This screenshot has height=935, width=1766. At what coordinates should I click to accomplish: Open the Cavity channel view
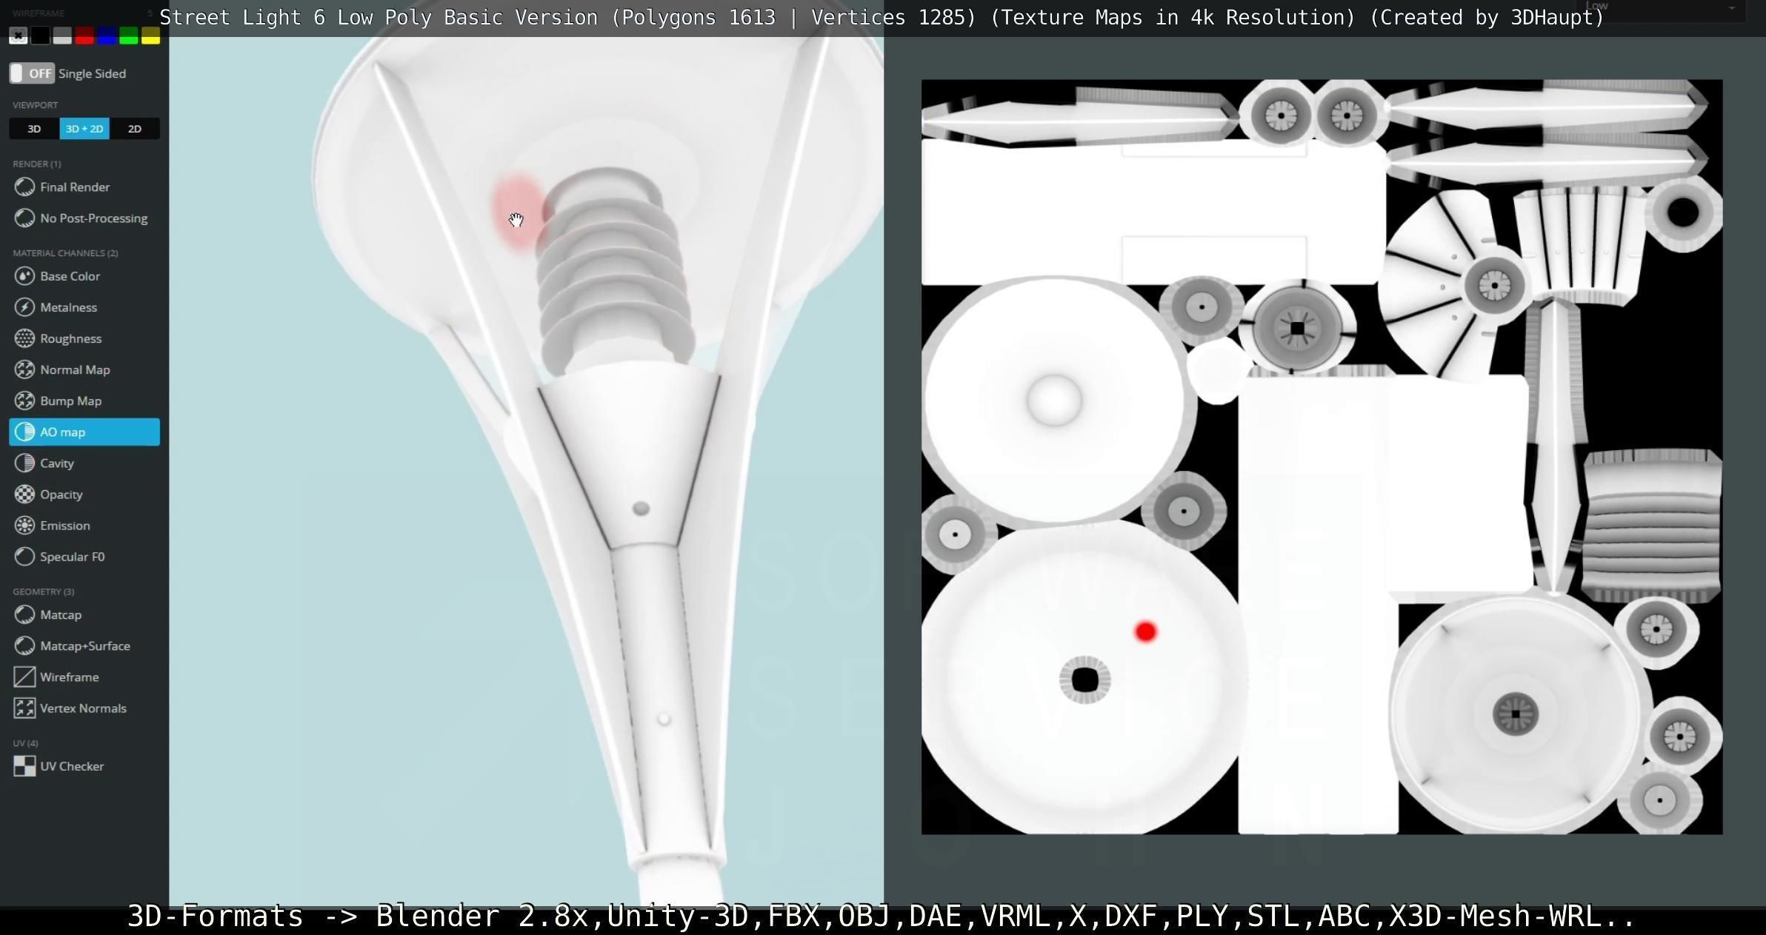coord(56,463)
